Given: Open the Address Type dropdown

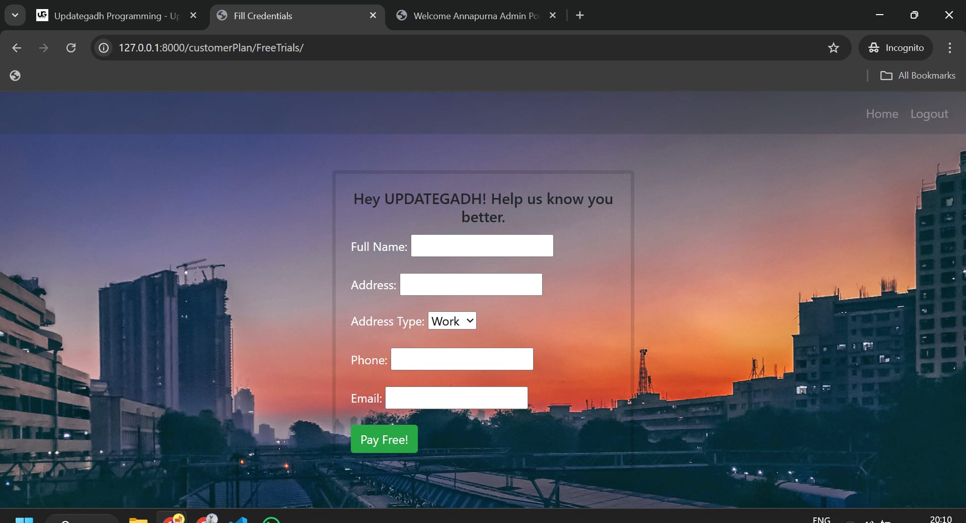Looking at the screenshot, I should pos(452,321).
